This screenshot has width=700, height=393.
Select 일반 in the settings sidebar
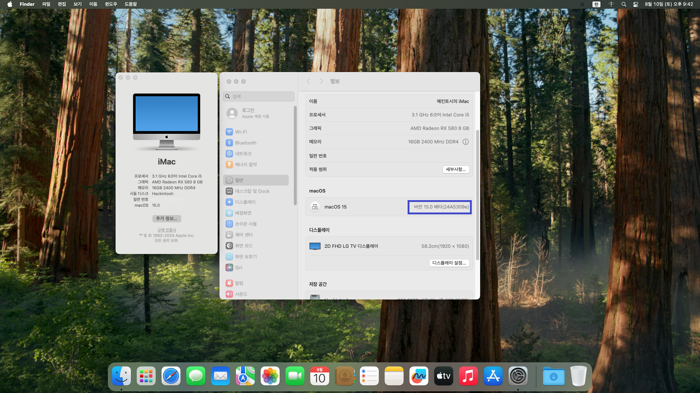256,180
